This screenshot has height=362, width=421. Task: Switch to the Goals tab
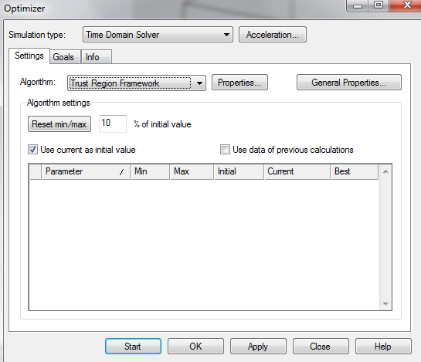click(65, 57)
